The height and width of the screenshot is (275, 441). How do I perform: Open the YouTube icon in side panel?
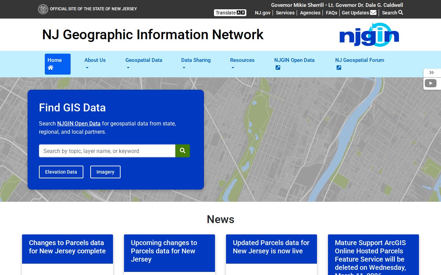click(431, 83)
